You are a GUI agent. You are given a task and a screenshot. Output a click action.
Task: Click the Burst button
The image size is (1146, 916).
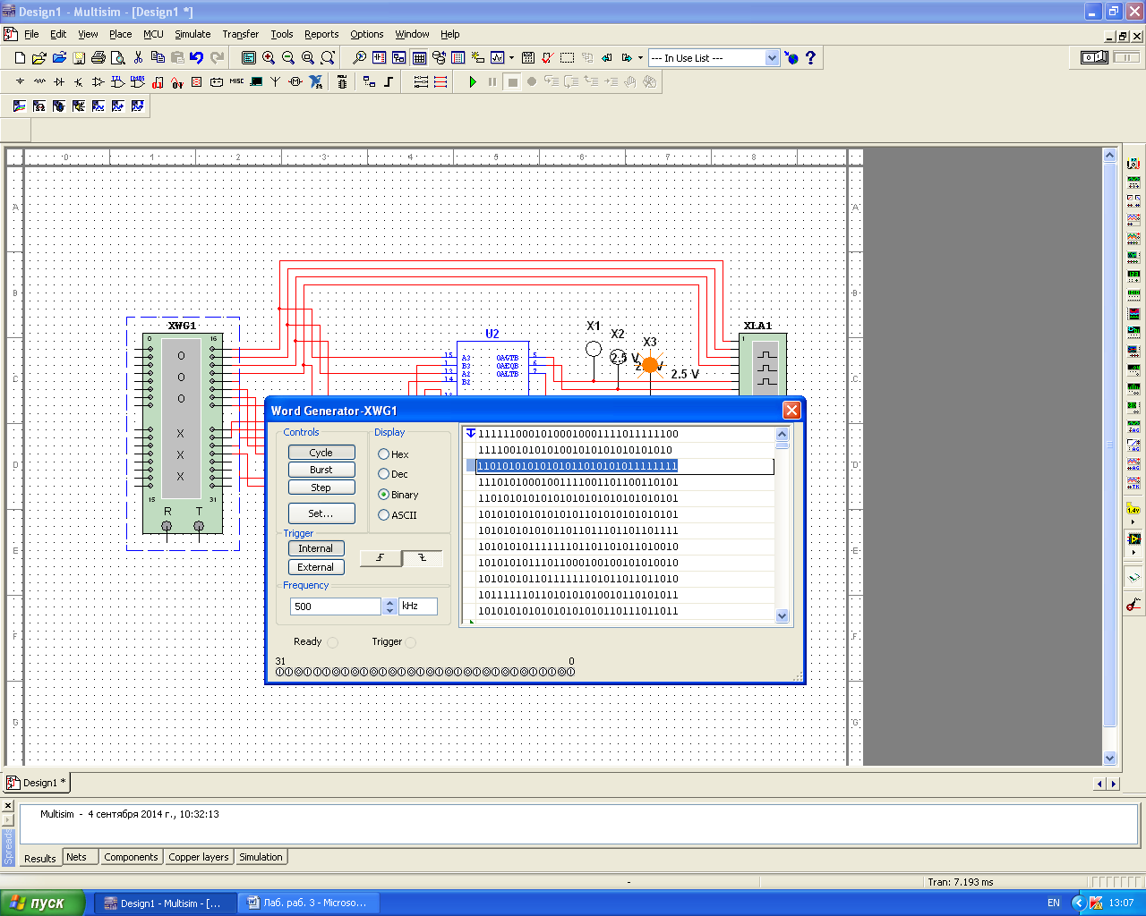point(321,470)
